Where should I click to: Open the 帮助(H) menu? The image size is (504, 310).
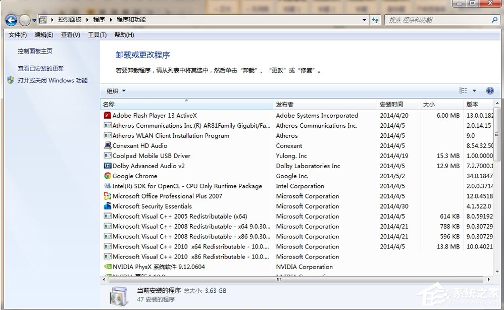coord(124,35)
